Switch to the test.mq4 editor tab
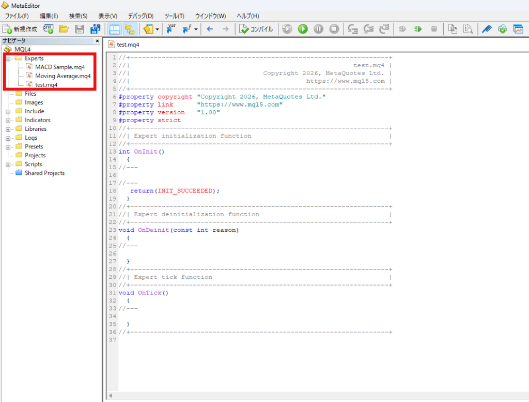Viewport: 529px width, 402px height. [124, 44]
